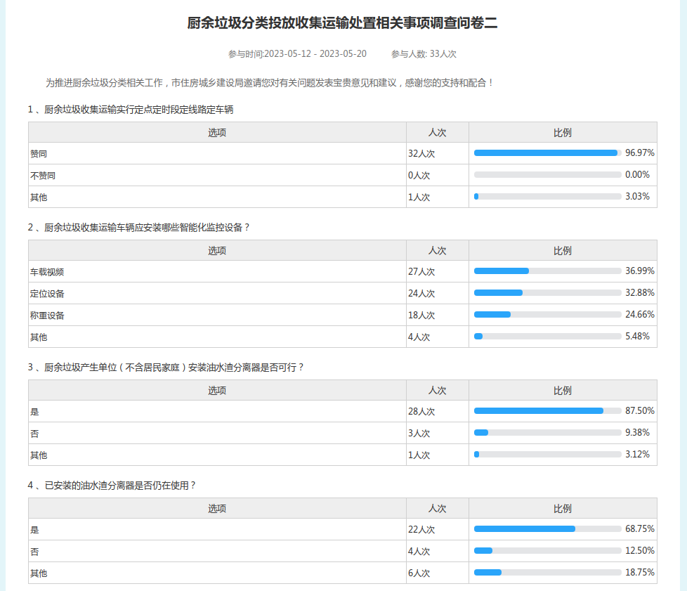Click the 87.50% progress bar in question 3
This screenshot has height=591, width=687.
point(547,411)
